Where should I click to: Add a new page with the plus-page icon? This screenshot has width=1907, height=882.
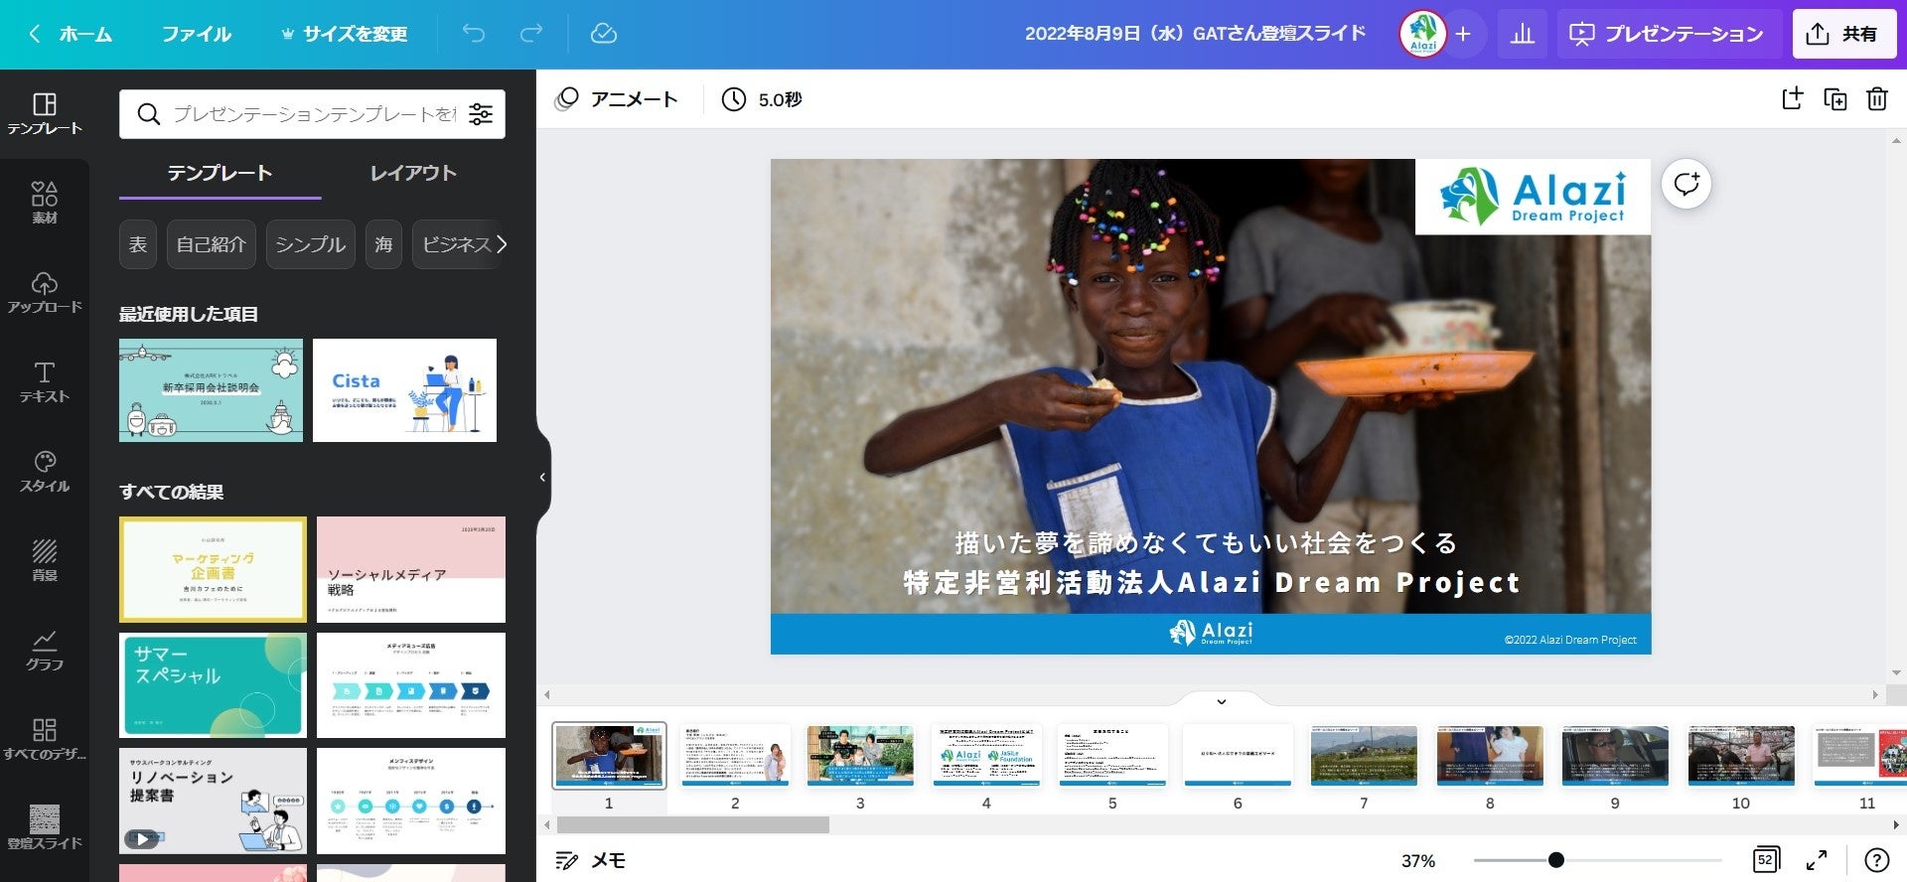[x=1792, y=98]
